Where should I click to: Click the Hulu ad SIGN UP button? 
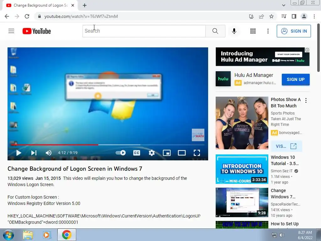(295, 79)
